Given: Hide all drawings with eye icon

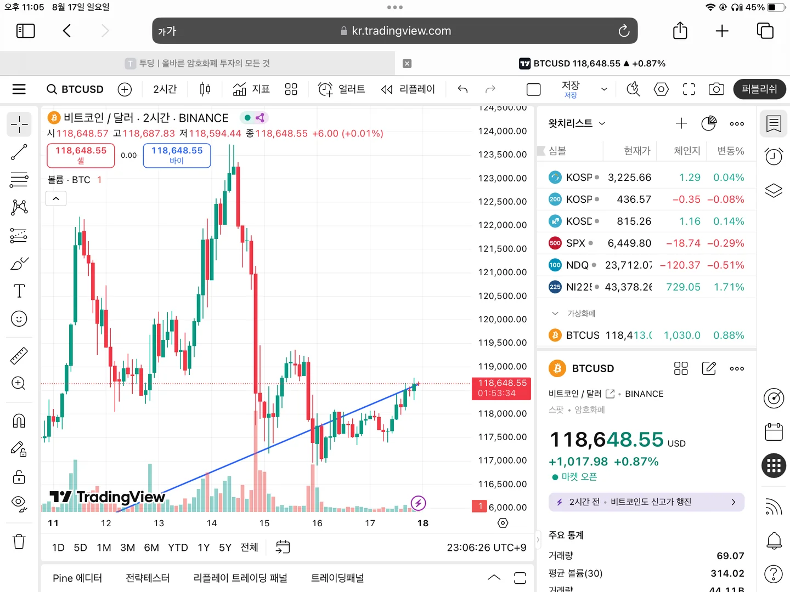Looking at the screenshot, I should coord(19,504).
